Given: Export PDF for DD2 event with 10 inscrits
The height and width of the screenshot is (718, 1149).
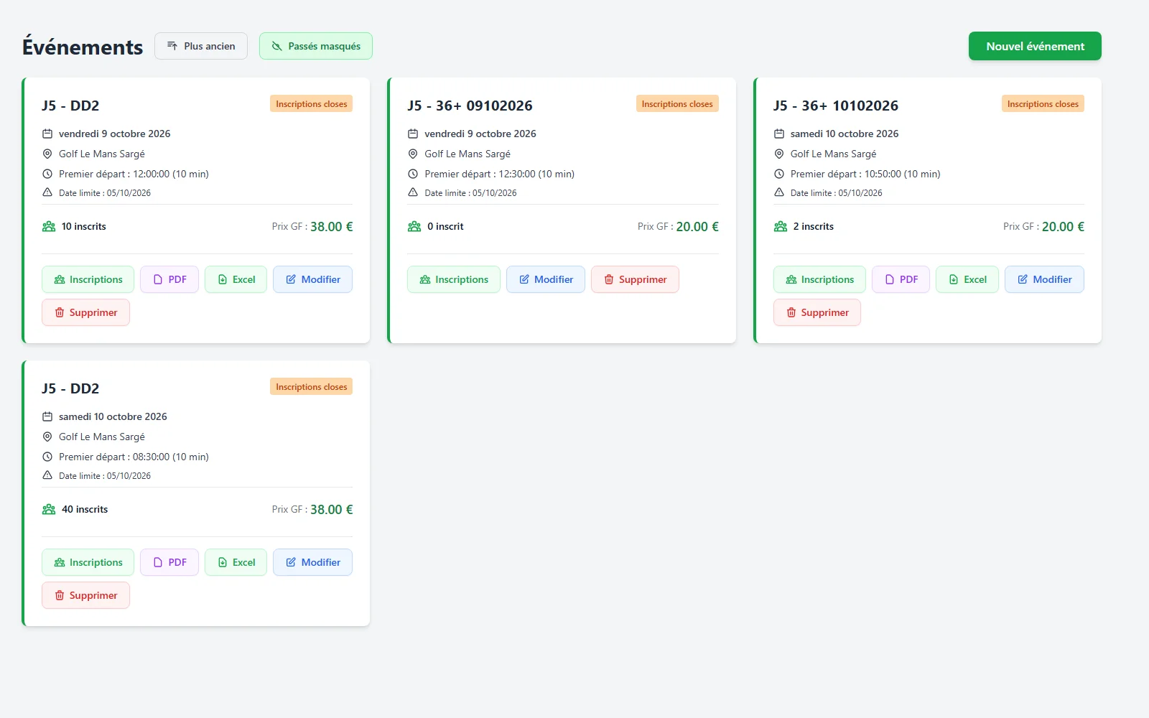Looking at the screenshot, I should point(169,279).
